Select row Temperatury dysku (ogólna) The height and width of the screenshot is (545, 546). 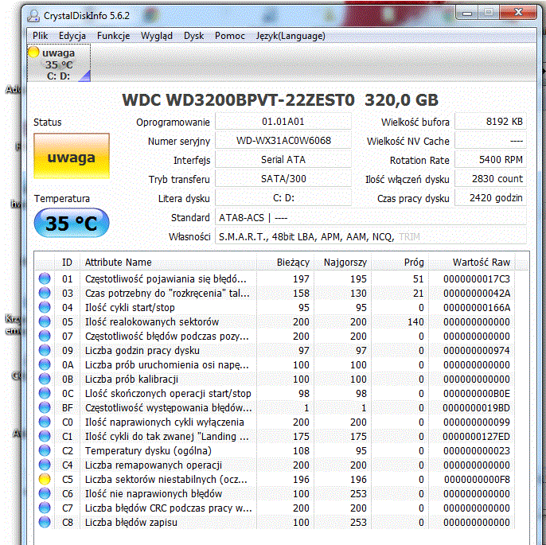(x=275, y=450)
